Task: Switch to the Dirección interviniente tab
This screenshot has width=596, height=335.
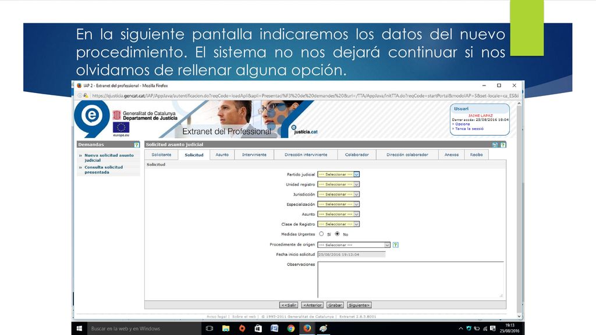Action: point(306,155)
